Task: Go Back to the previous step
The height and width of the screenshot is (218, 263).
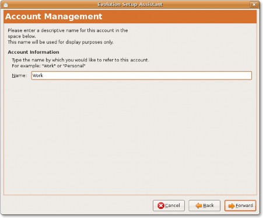Action: click(205, 206)
